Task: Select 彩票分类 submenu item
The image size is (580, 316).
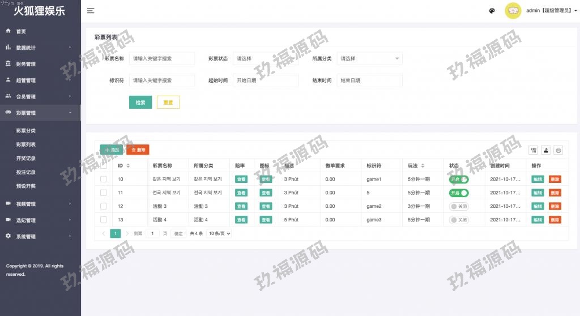Action: [26, 131]
